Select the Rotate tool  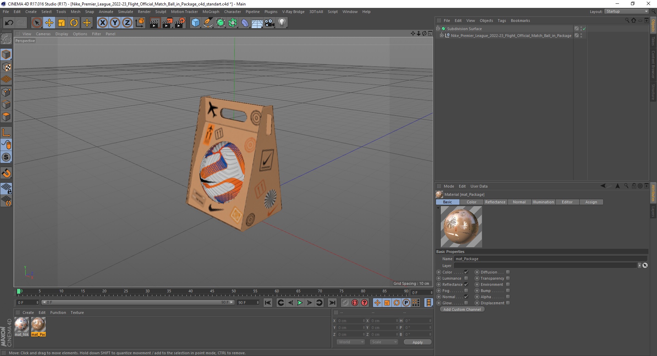[x=74, y=23]
